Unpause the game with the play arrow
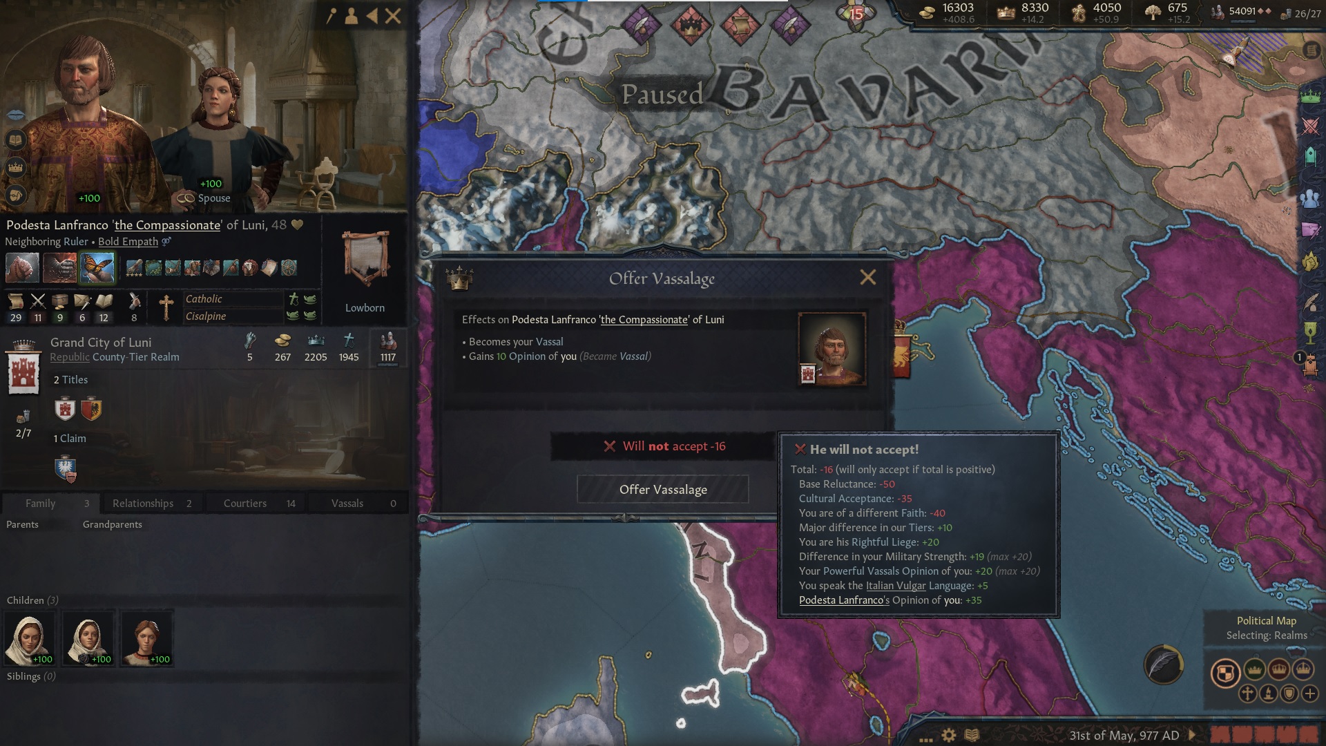The image size is (1326, 746). [x=1191, y=735]
